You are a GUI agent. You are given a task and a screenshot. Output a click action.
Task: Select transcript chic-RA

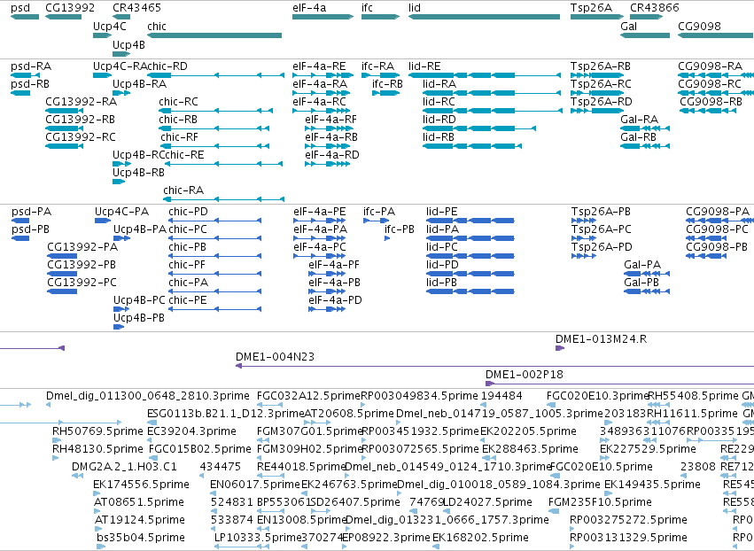point(223,199)
